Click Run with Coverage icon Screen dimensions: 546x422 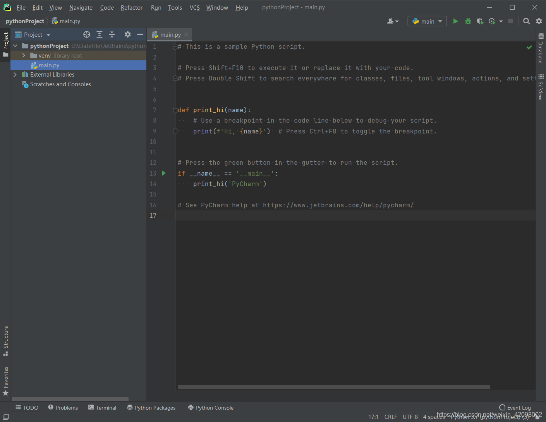click(480, 21)
